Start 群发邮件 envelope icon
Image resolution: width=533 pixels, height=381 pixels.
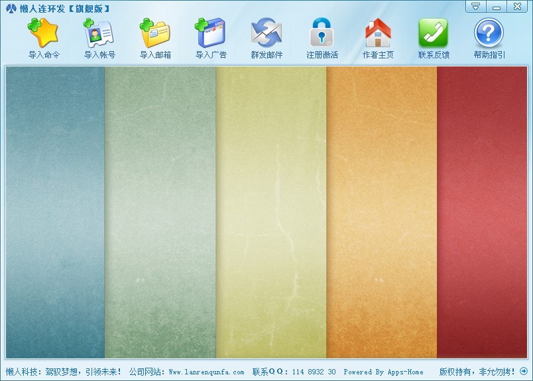pos(266,33)
